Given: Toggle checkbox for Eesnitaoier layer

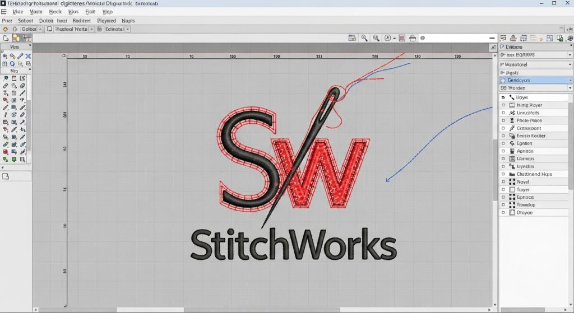Looking at the screenshot, I should tap(503, 136).
